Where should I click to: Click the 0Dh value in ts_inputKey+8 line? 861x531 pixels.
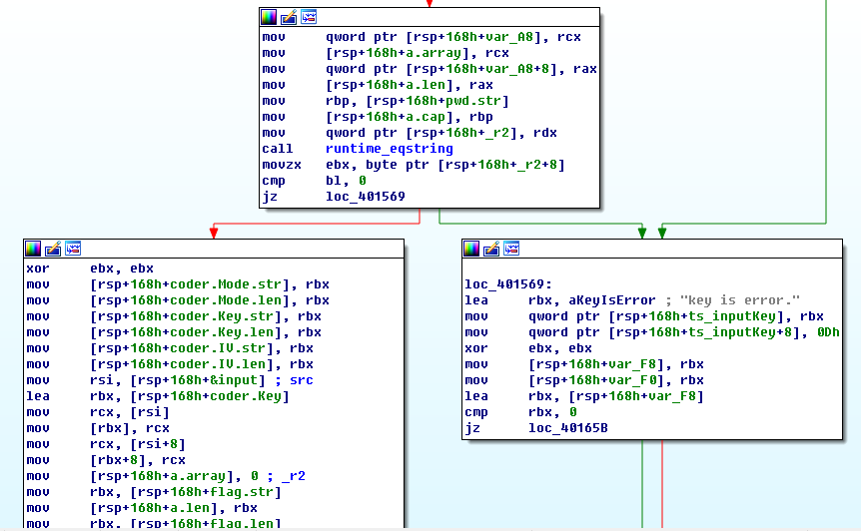828,331
